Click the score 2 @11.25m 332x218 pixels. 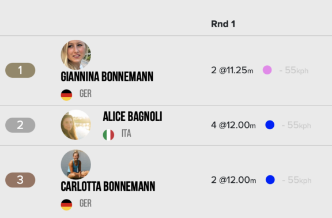(x=232, y=70)
